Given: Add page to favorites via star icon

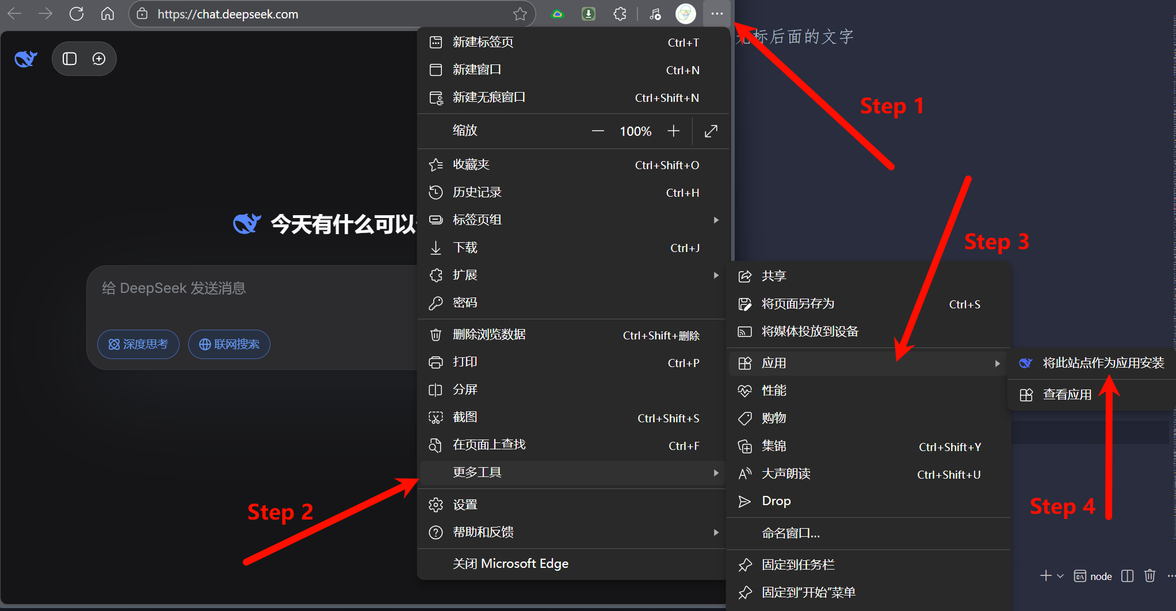Looking at the screenshot, I should tap(520, 14).
